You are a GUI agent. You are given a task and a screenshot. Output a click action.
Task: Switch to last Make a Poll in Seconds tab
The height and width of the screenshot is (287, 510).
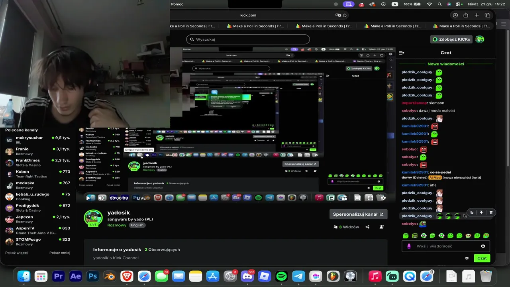pyautogui.click(x=461, y=26)
